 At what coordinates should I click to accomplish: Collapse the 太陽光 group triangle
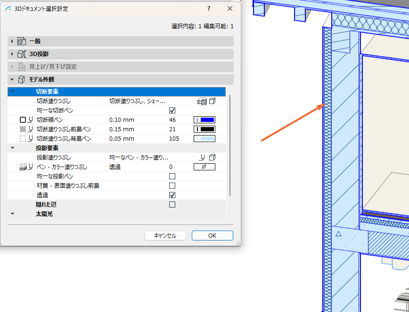(13, 214)
